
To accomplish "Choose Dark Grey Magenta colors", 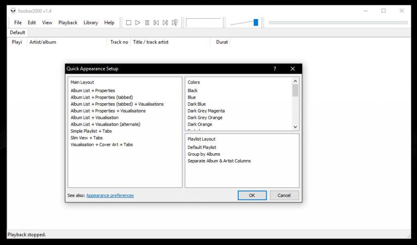I will click(x=206, y=111).
